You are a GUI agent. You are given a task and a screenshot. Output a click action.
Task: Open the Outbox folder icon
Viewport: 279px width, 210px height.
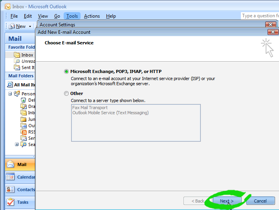24,126
